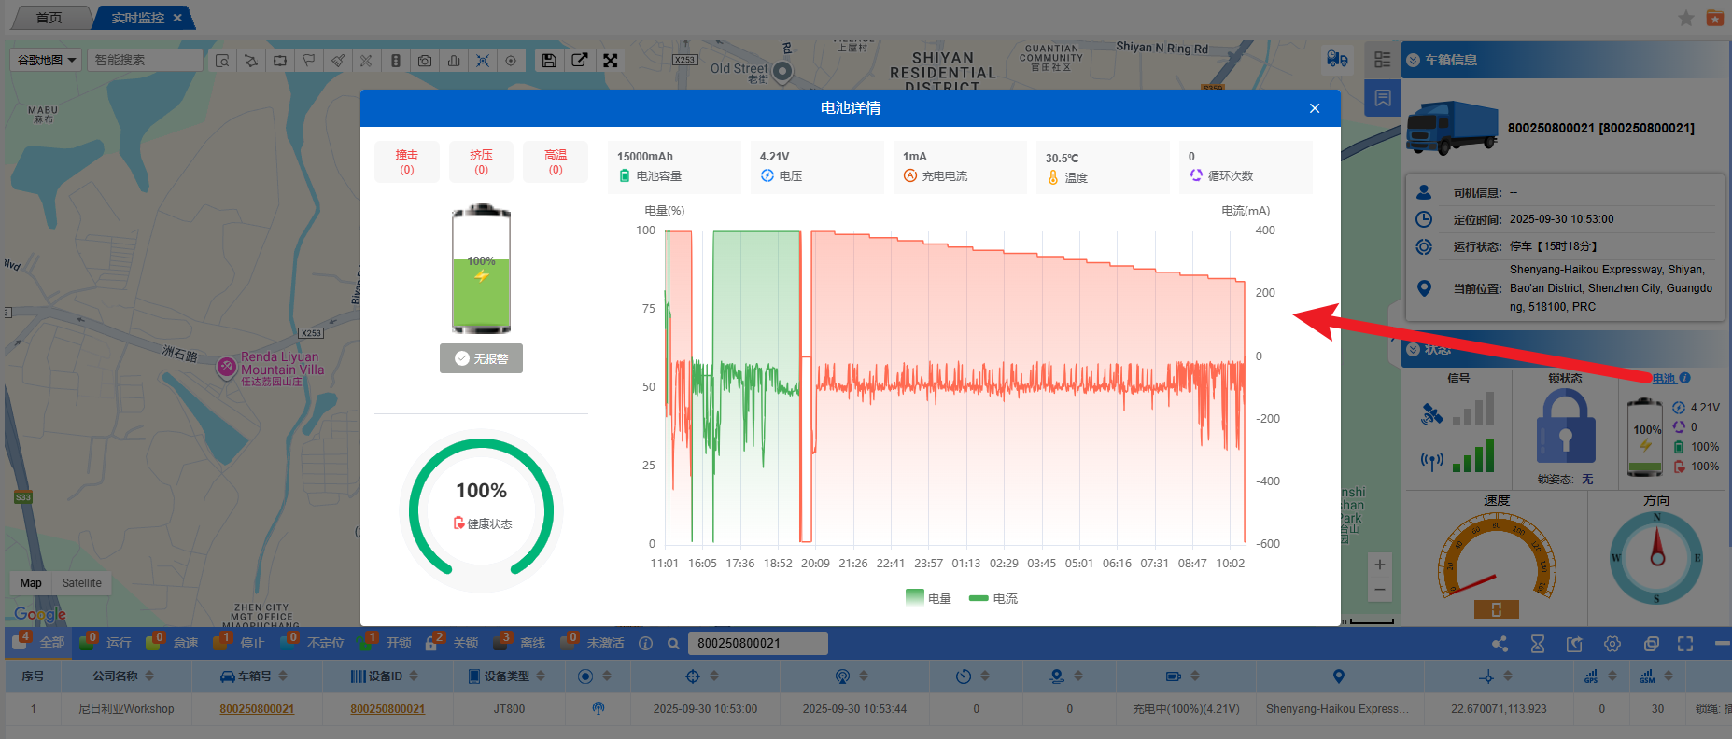Screen dimensions: 1732x739
Task: Click the share icon in bottom bar
Action: (x=1500, y=644)
